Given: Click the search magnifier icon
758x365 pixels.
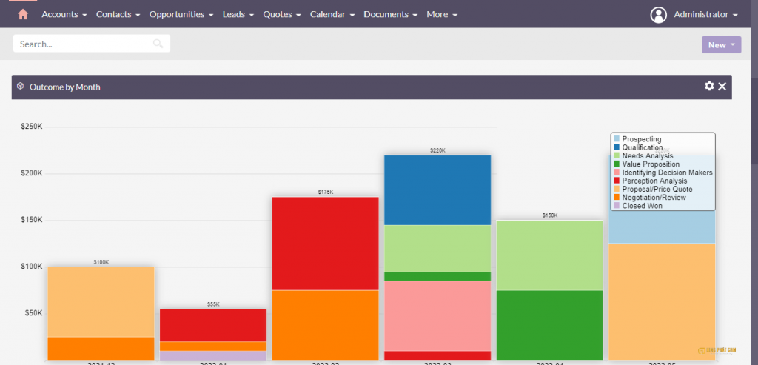Looking at the screenshot, I should [158, 44].
